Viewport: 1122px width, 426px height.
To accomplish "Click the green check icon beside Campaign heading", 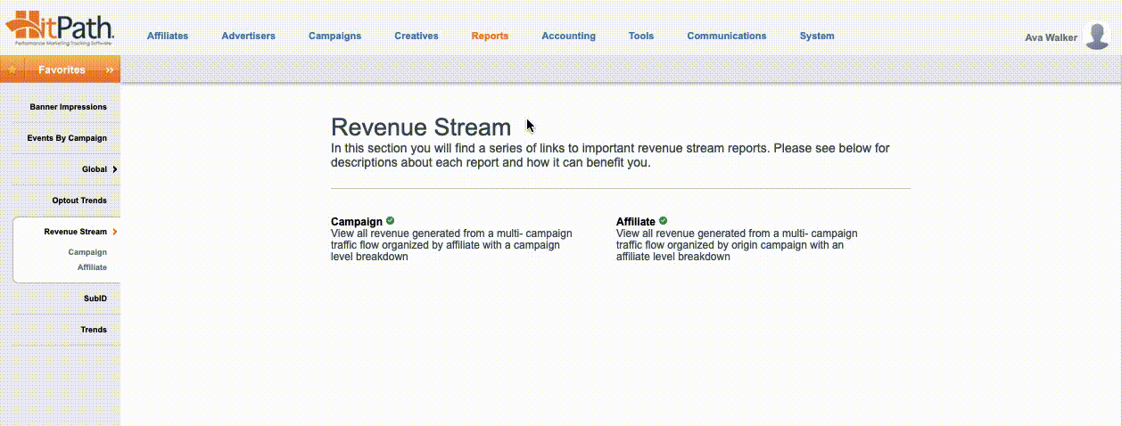I will tap(391, 221).
